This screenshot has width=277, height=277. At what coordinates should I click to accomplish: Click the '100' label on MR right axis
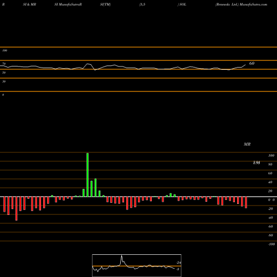[x=271, y=156]
